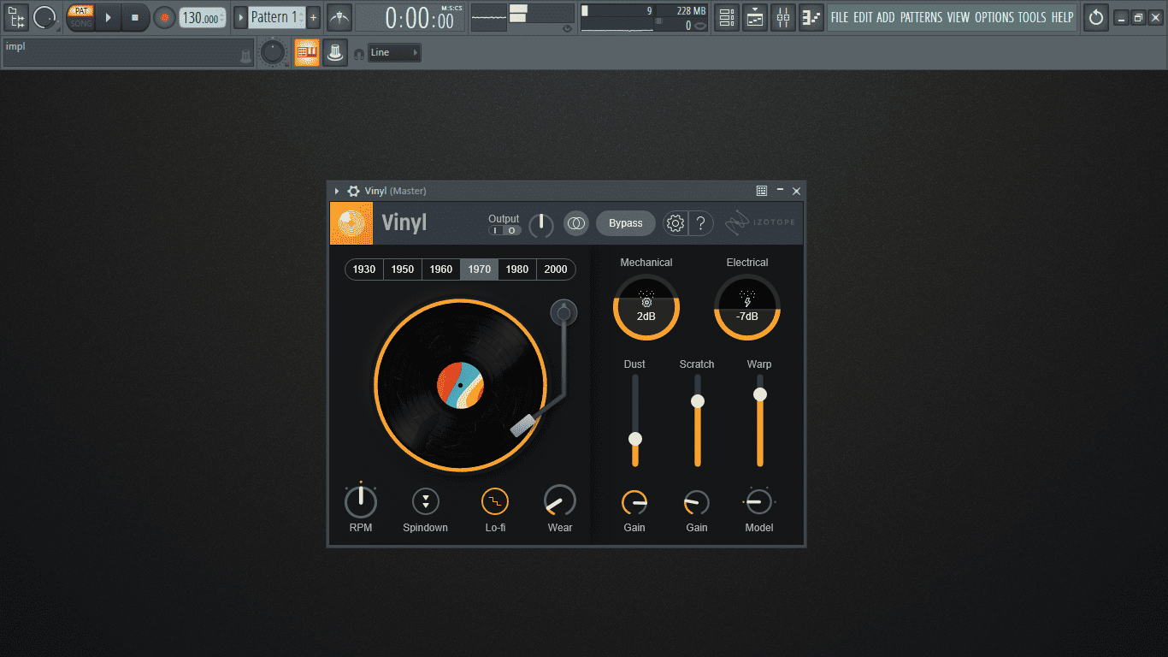Select the 1960 era
The image size is (1168, 657).
point(441,269)
